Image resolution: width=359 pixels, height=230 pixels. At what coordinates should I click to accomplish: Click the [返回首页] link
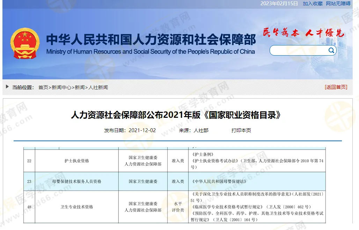(336, 87)
